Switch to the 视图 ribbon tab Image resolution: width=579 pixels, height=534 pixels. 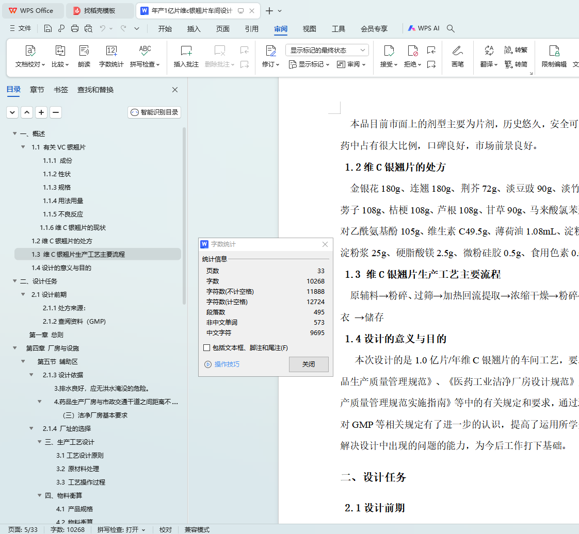pos(309,29)
